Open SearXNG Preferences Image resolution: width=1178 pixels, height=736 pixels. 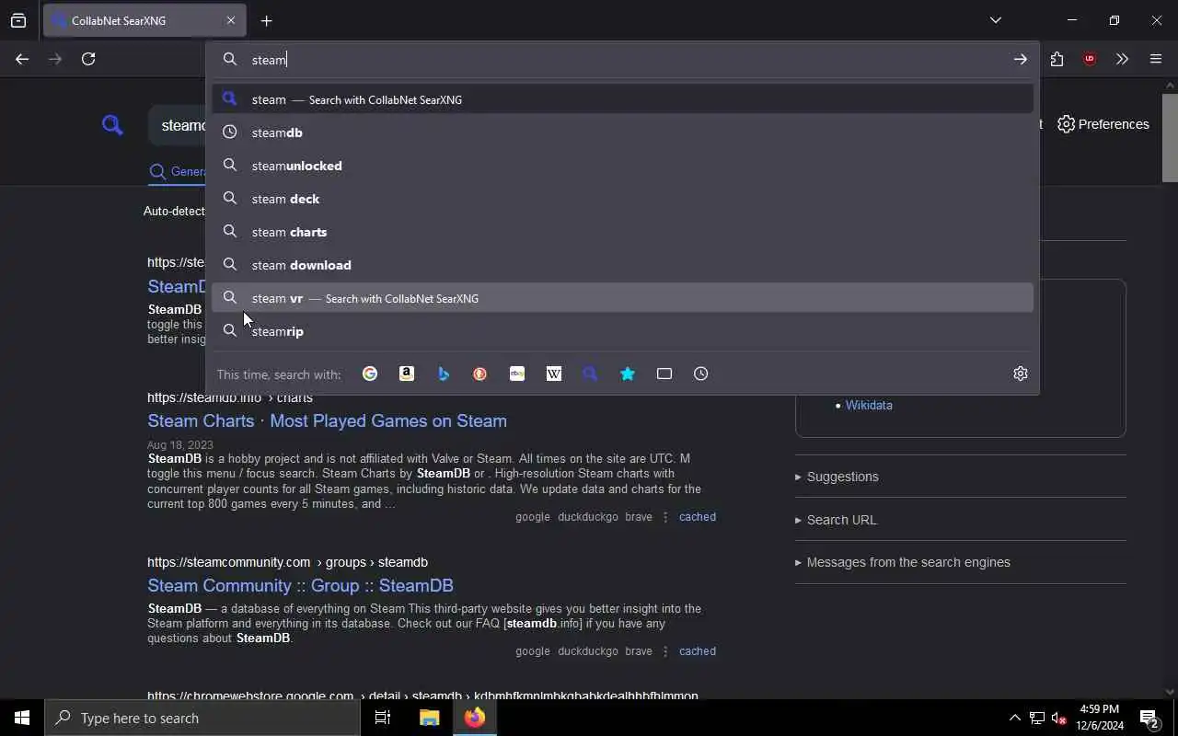pyautogui.click(x=1103, y=124)
